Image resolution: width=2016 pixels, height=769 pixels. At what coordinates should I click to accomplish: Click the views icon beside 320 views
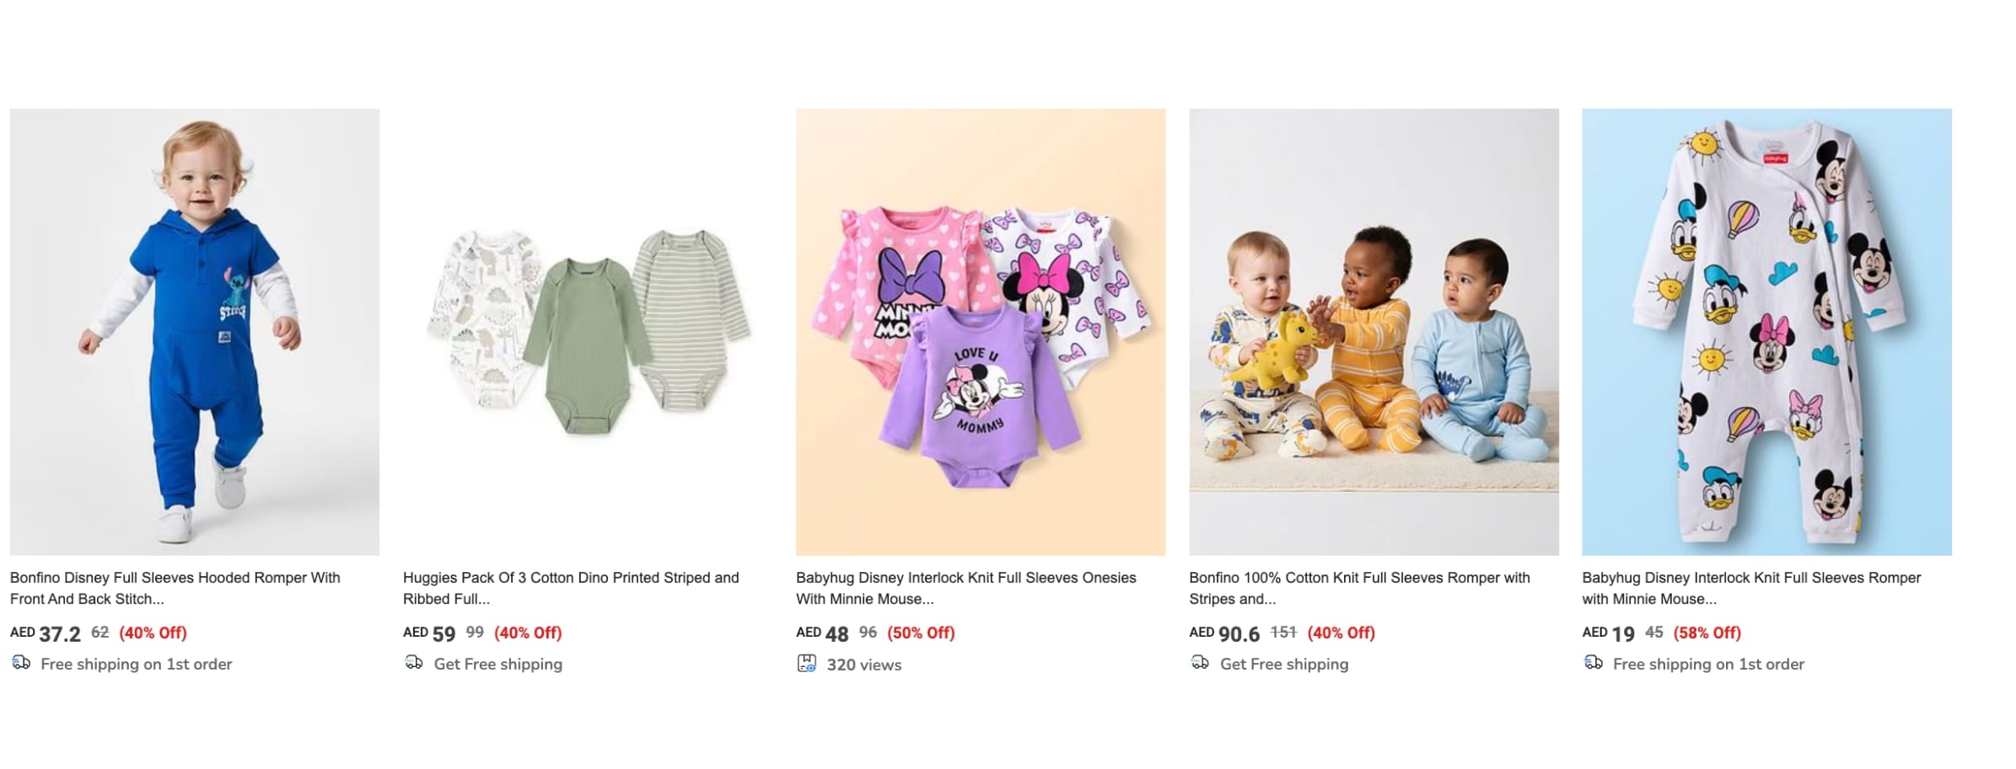(806, 664)
